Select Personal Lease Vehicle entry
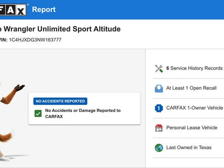The height and width of the screenshot is (168, 224). (x=189, y=128)
